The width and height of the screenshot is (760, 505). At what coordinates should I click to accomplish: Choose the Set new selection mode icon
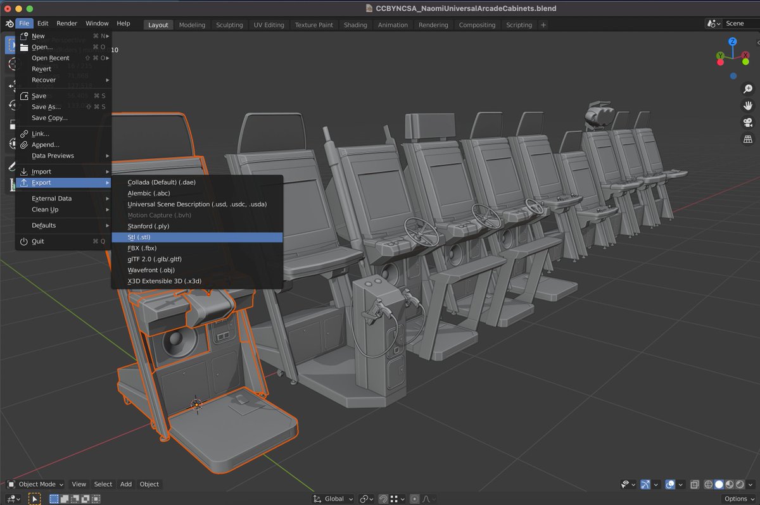click(54, 499)
